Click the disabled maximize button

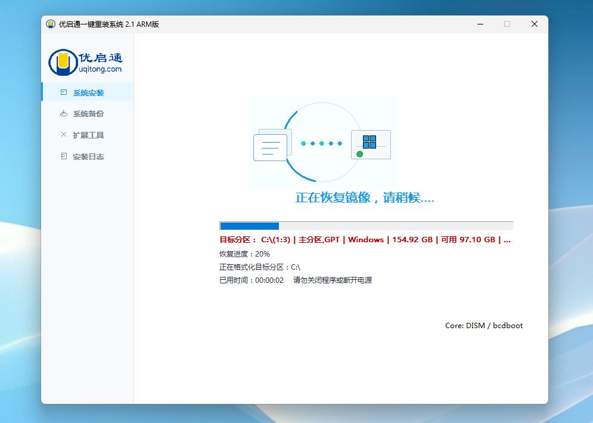[x=507, y=24]
